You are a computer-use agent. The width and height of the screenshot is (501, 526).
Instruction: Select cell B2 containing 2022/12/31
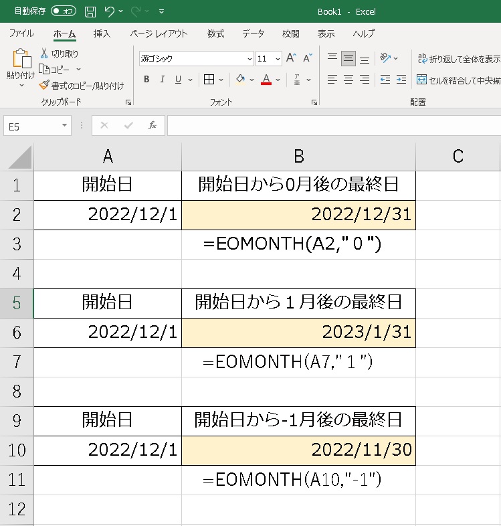coord(298,215)
